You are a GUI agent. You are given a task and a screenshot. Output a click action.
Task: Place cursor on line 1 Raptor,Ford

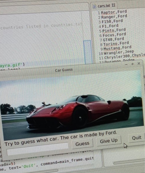click(x=114, y=12)
